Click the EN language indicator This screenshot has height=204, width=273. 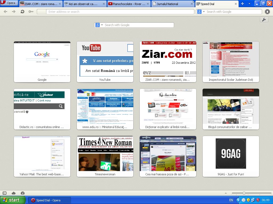click(231, 200)
